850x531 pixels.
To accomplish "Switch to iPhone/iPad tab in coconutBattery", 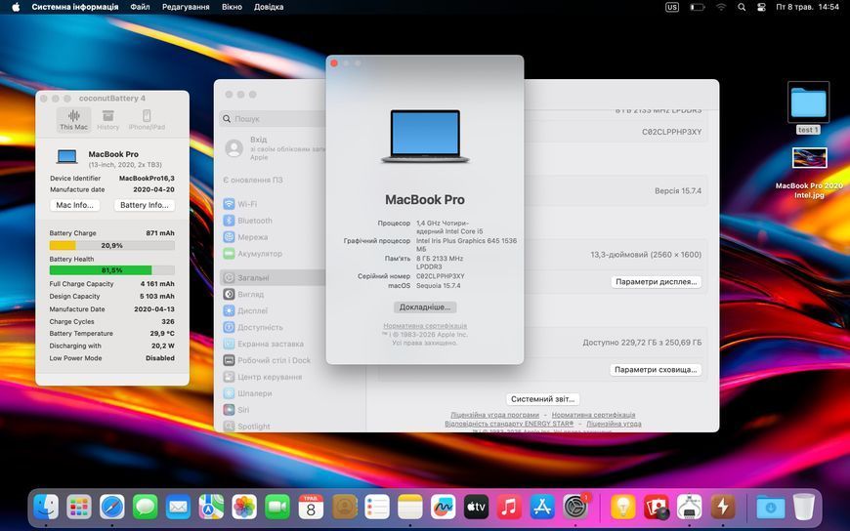I will pos(147,120).
